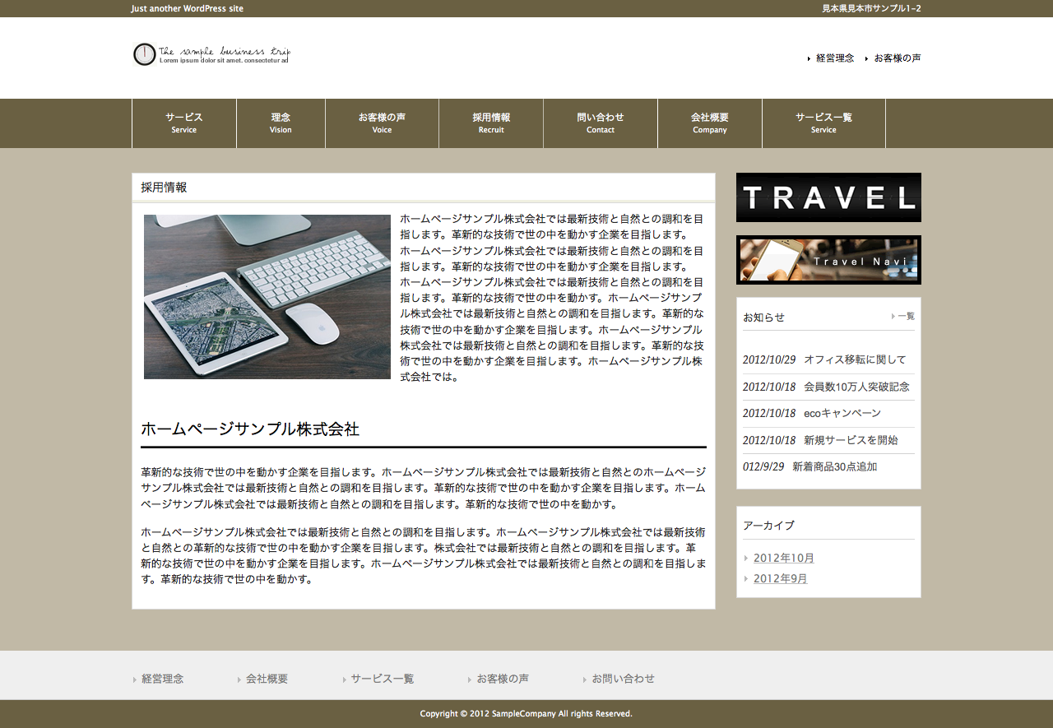Image resolution: width=1053 pixels, height=728 pixels.
Task: Open 問い合わせ Contact in the nav bar
Action: [601, 123]
